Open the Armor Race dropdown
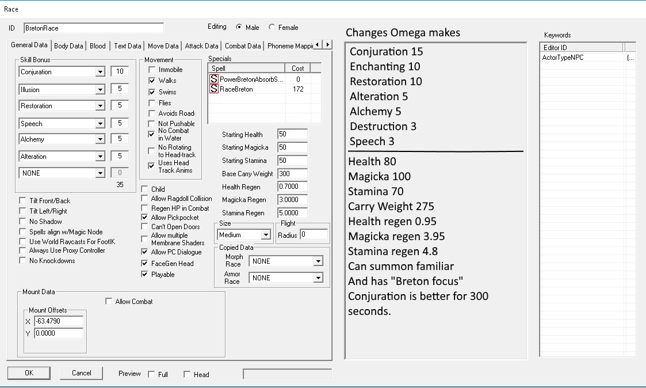 (318, 278)
